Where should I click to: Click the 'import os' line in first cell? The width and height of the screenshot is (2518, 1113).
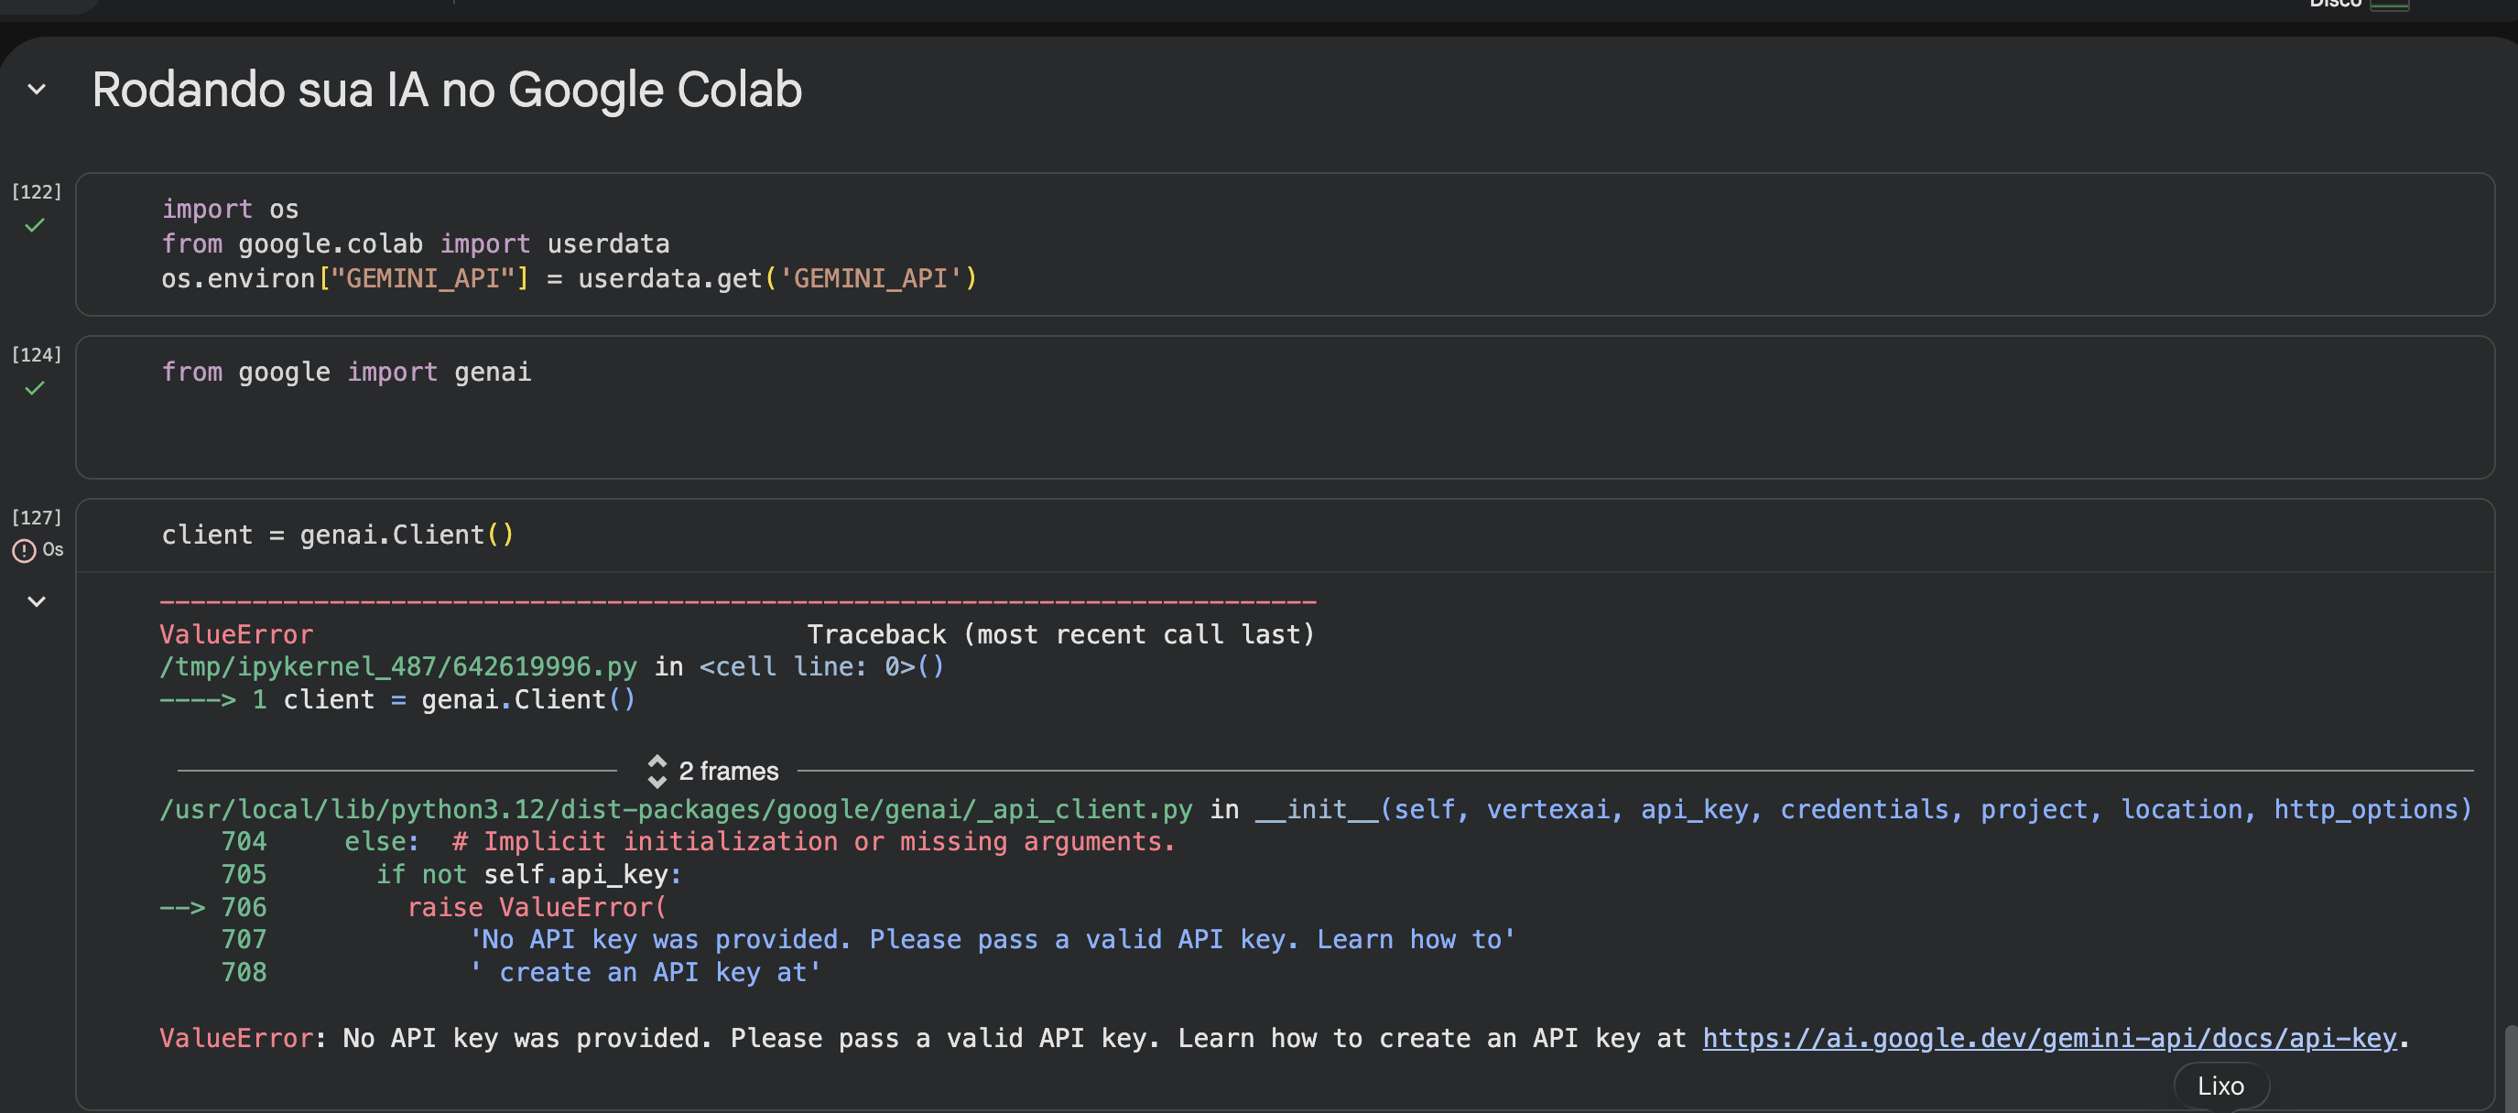pyautogui.click(x=230, y=209)
